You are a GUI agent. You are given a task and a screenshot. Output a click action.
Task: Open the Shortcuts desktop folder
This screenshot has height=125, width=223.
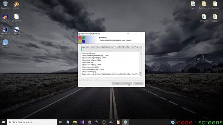tap(215, 5)
